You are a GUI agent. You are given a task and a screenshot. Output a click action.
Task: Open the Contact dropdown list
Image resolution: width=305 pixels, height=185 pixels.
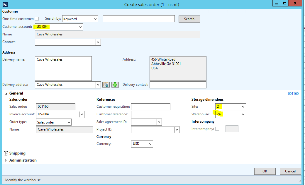pos(98,42)
